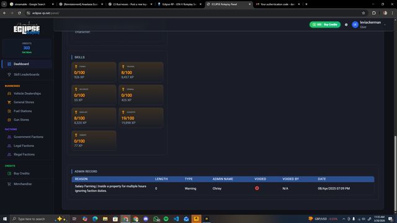
Task: Click the GBP/USD taskbar widget
Action: click(x=323, y=219)
